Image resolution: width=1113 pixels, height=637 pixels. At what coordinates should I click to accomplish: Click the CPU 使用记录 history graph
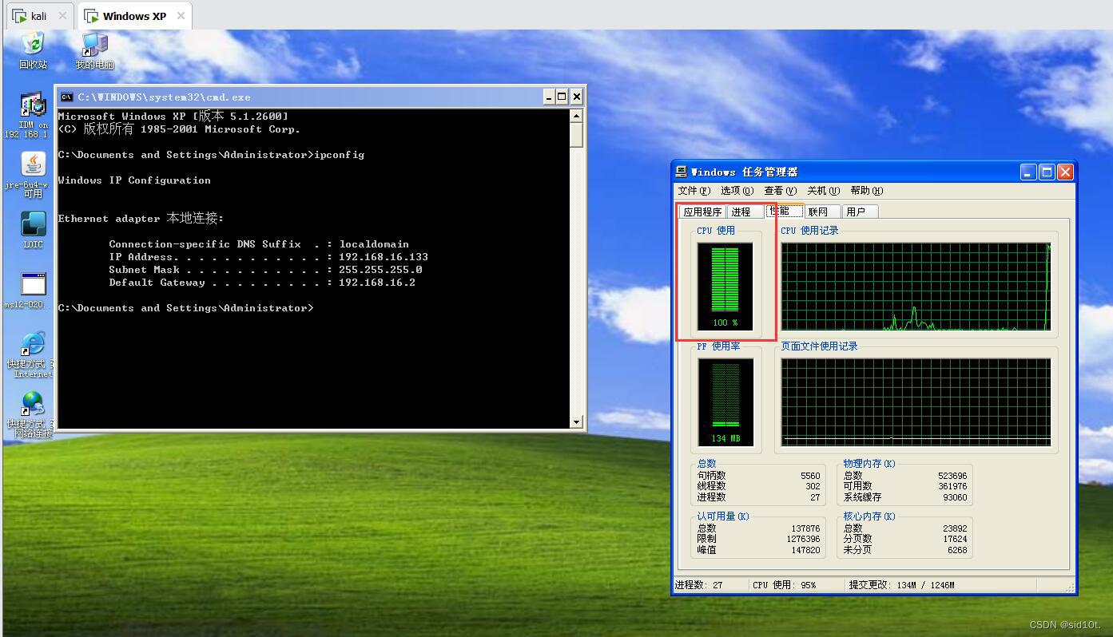[916, 287]
